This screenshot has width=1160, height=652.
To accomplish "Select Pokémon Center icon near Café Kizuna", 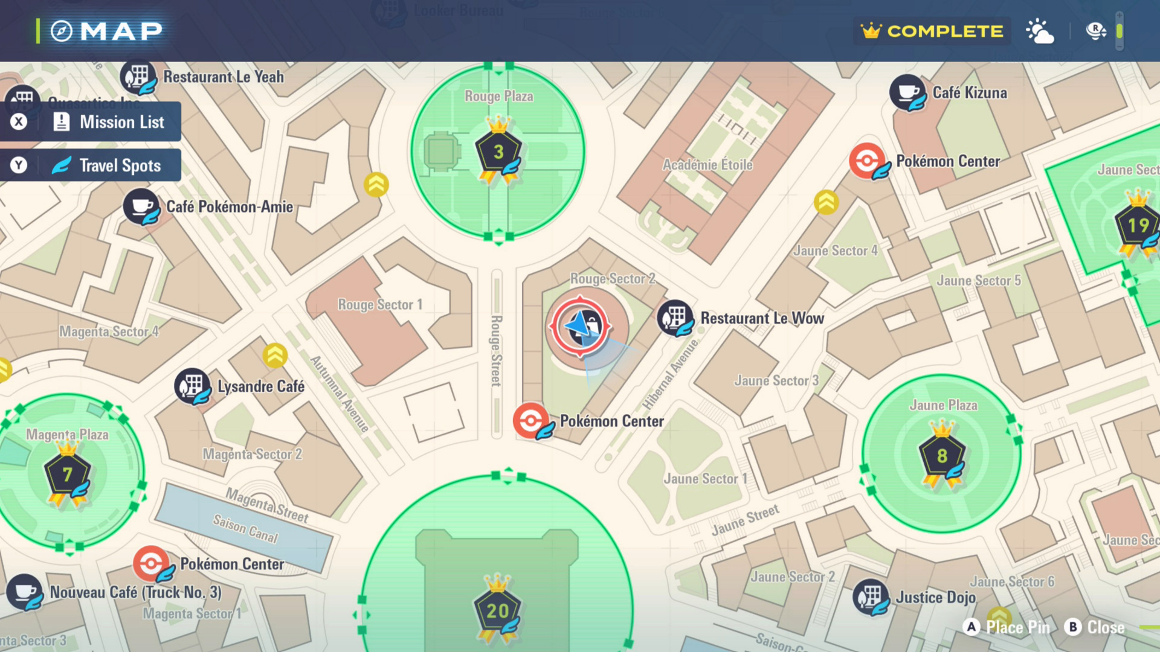I will click(867, 161).
